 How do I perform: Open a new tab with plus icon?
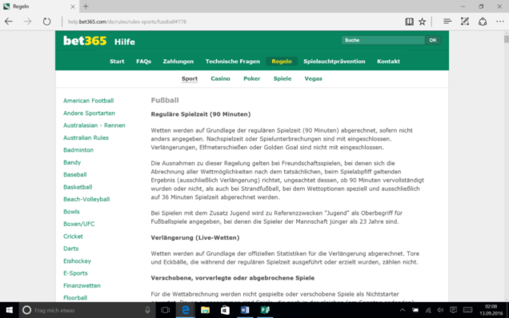86,6
